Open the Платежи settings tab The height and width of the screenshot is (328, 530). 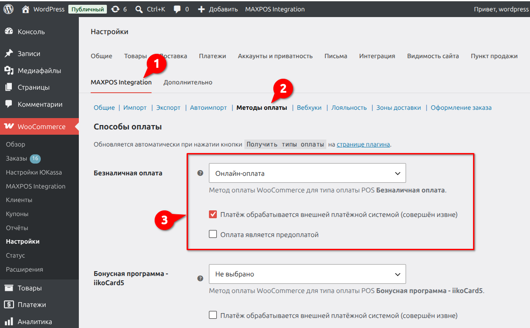[x=212, y=56]
